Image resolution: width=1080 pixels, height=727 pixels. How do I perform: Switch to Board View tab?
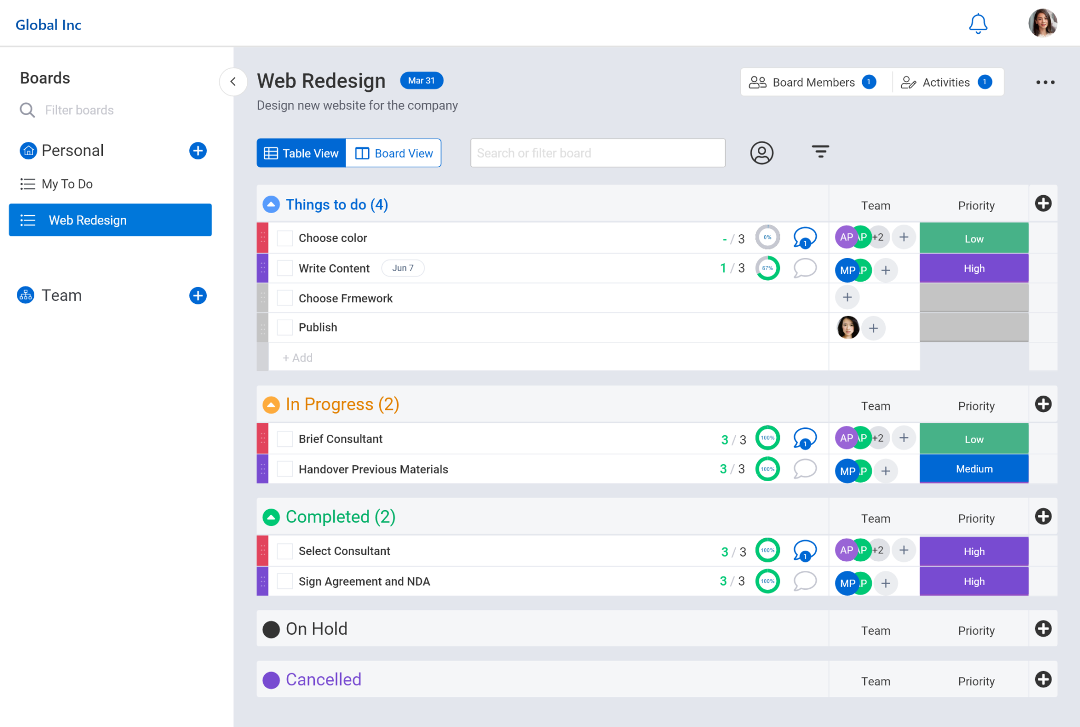click(393, 153)
